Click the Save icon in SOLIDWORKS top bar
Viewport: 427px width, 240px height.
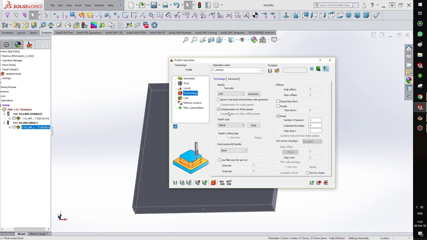153,5
